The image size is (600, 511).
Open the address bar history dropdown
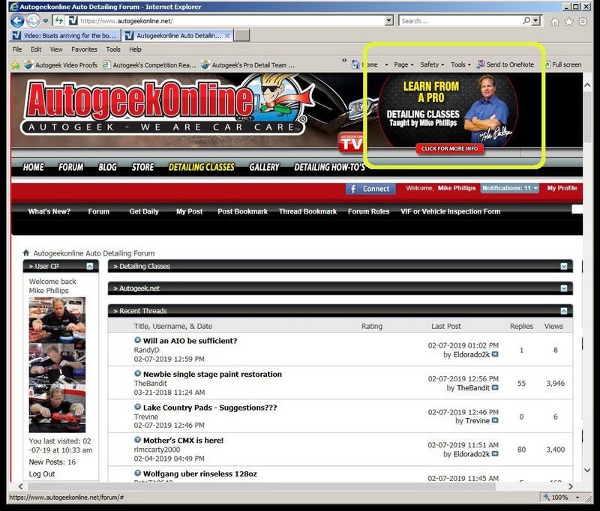pos(388,21)
